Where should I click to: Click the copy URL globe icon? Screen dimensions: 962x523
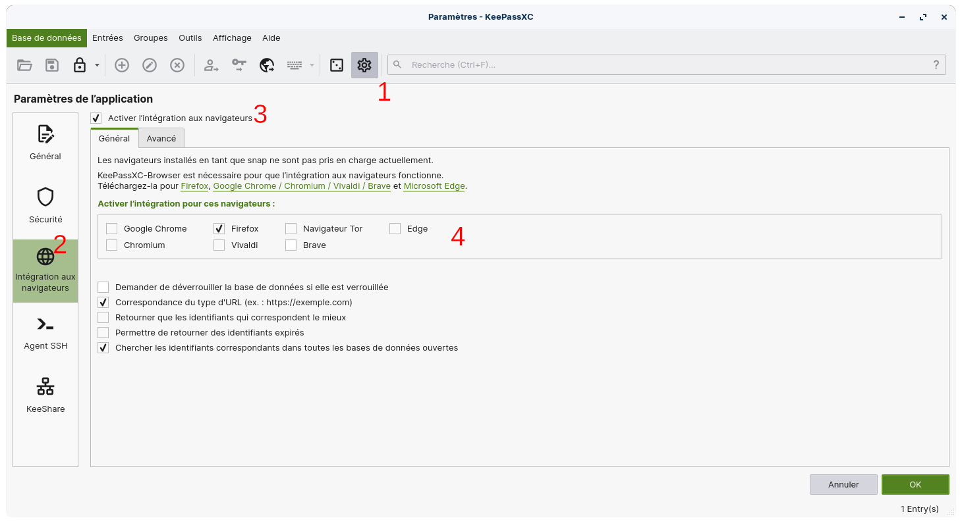click(267, 64)
